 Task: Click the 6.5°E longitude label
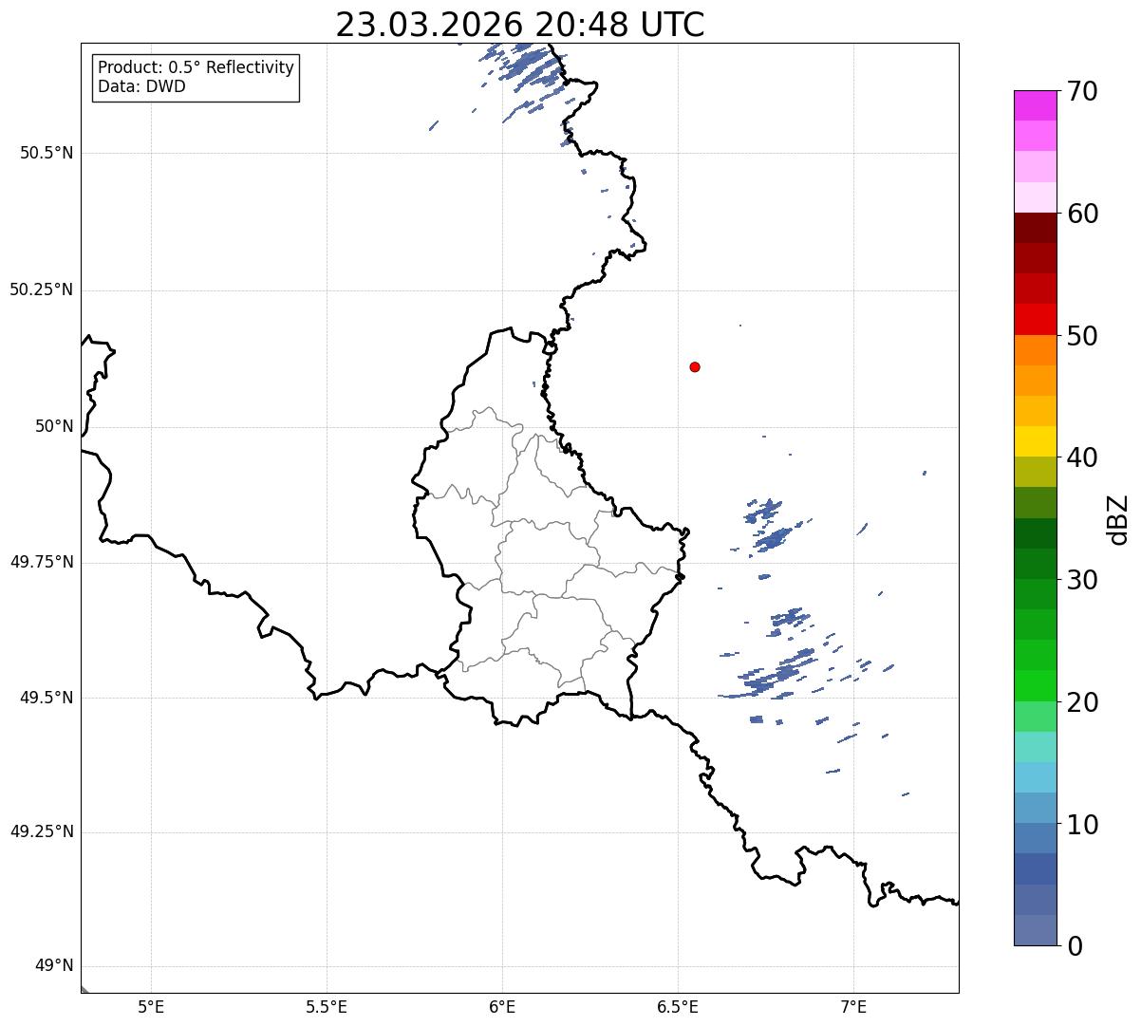(678, 1007)
